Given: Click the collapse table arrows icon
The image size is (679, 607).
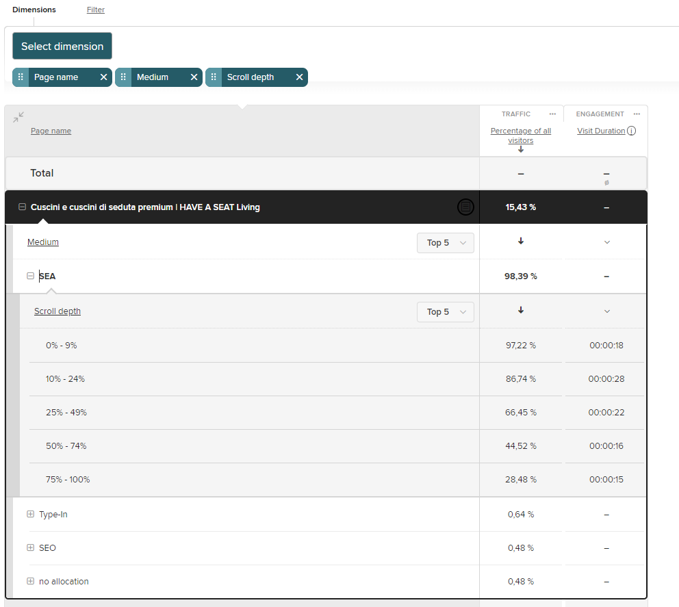Looking at the screenshot, I should pyautogui.click(x=18, y=117).
